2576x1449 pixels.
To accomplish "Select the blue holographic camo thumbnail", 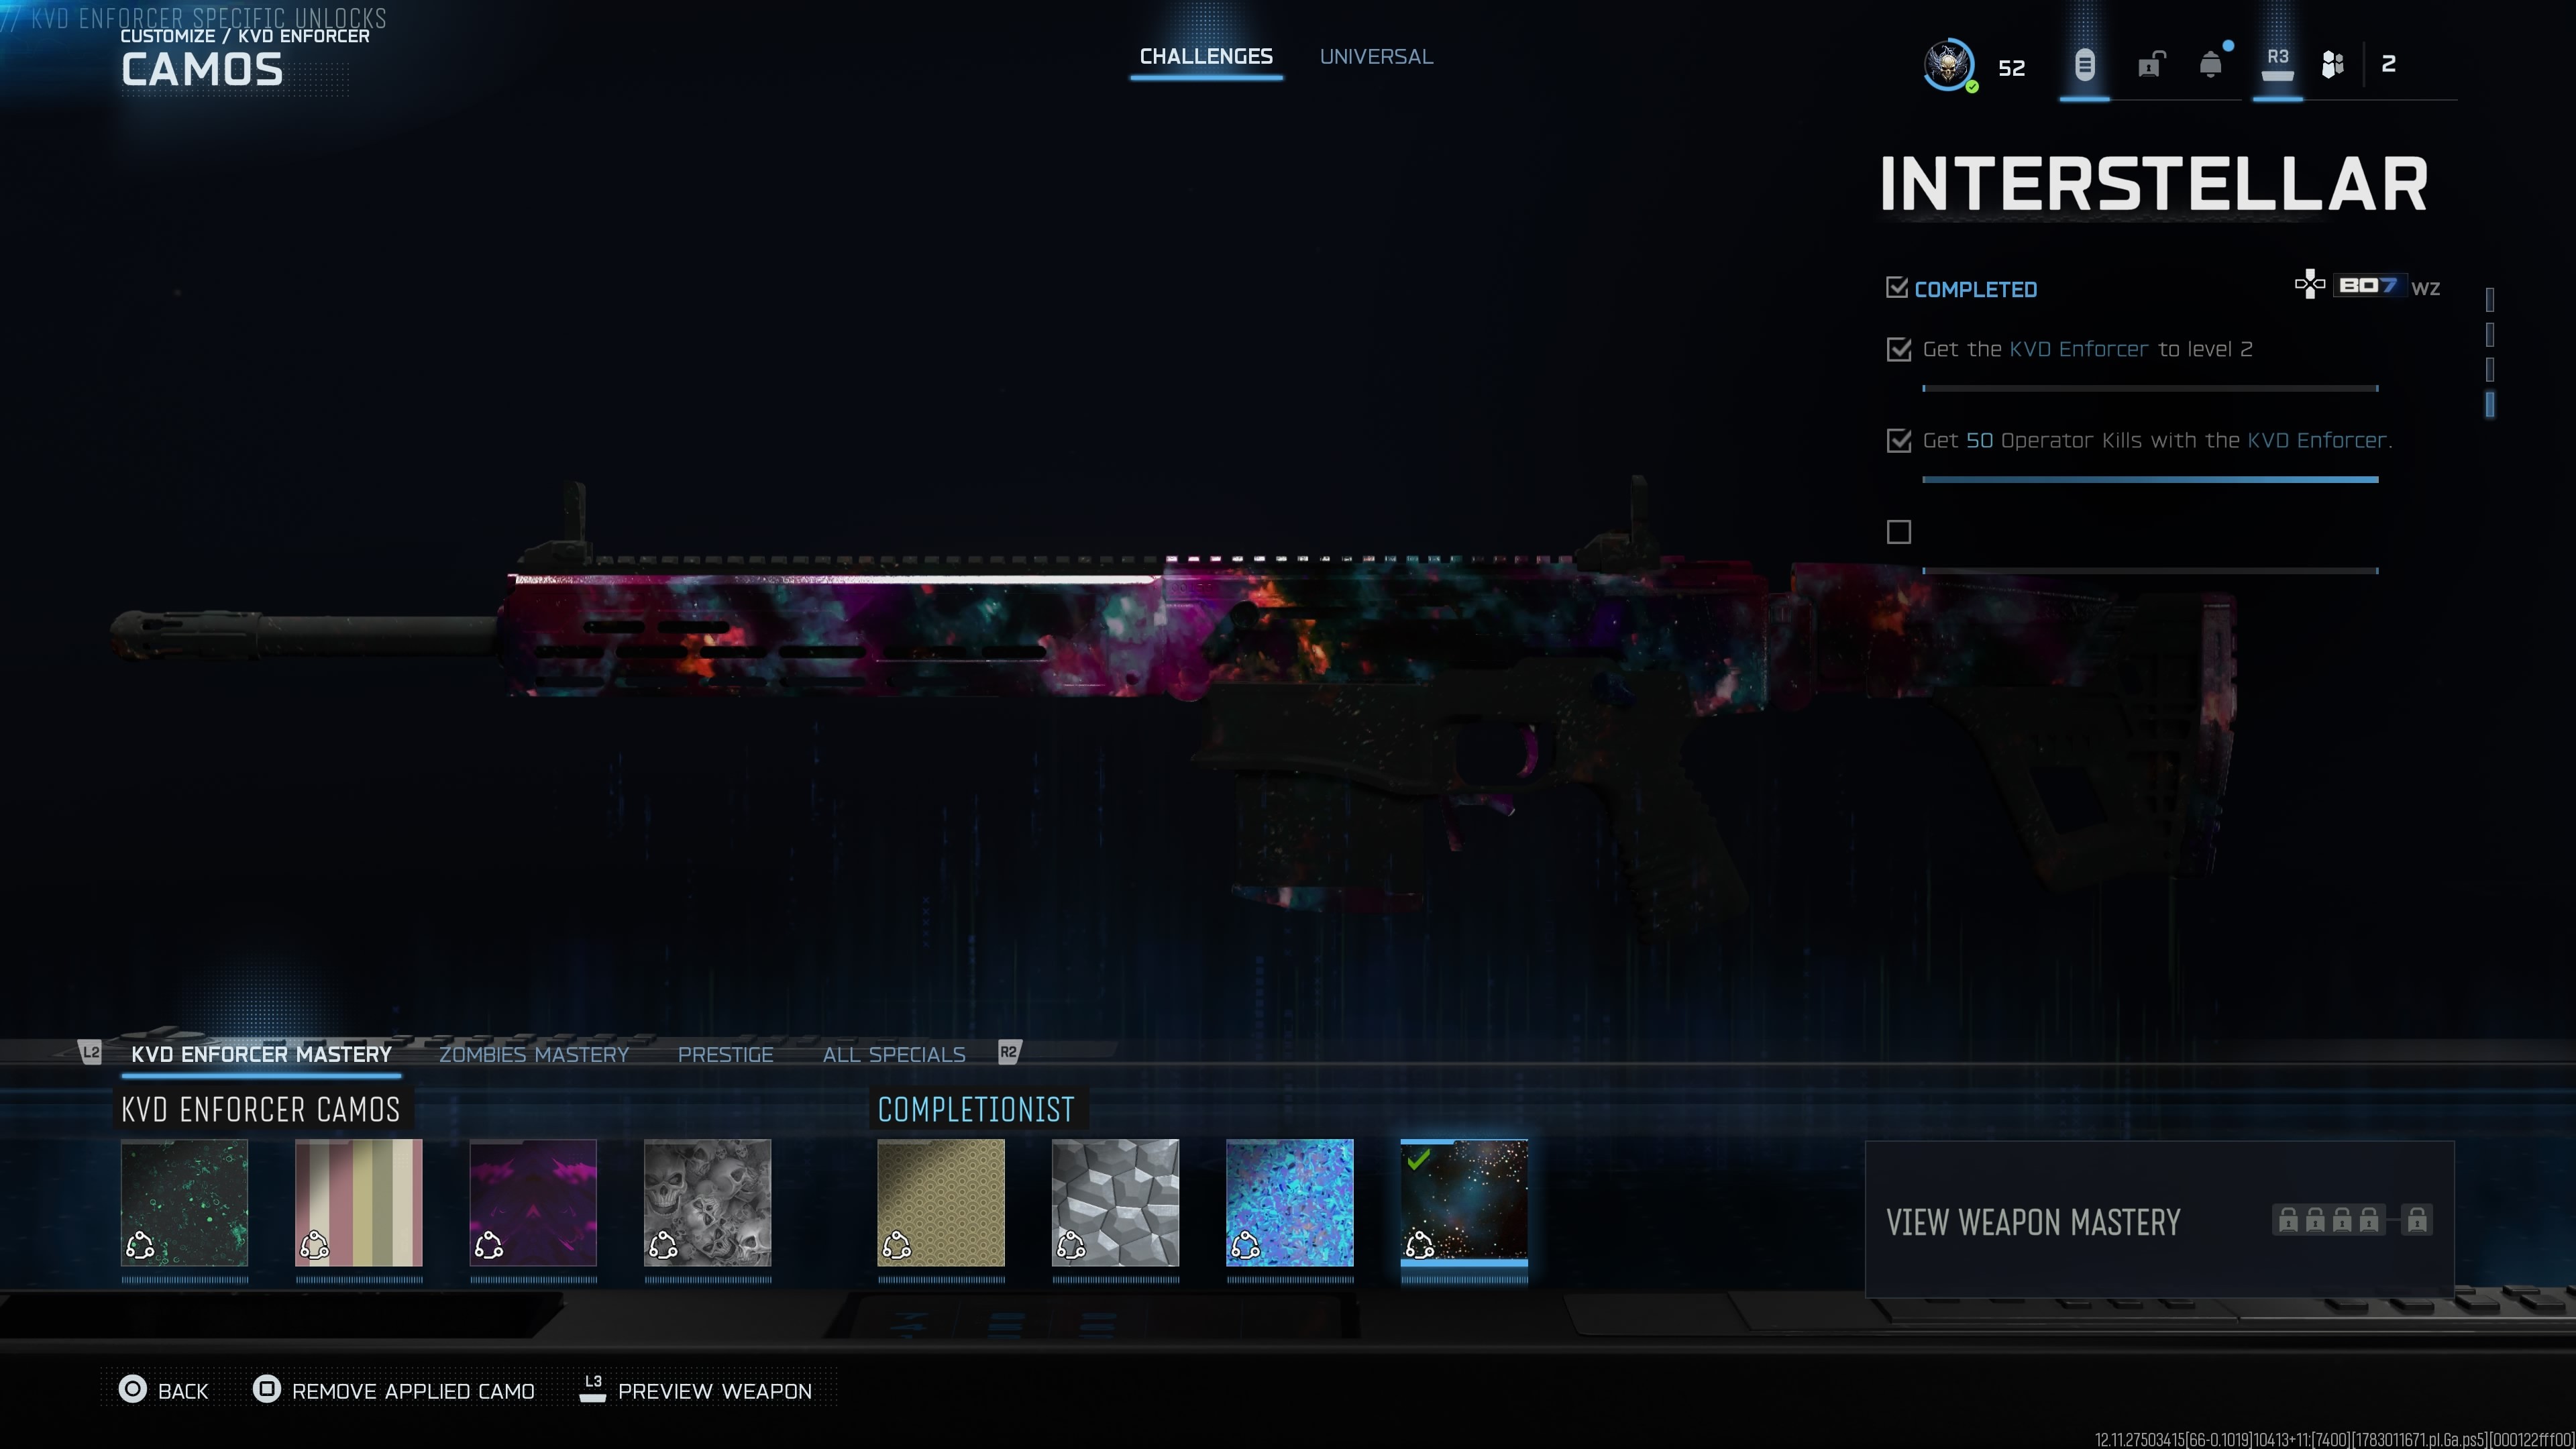I will (x=1290, y=1203).
